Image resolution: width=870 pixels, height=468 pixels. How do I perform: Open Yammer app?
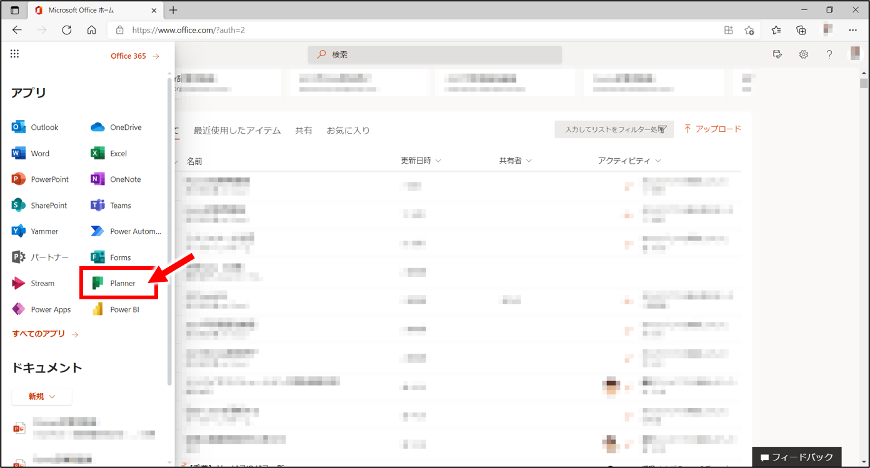point(35,231)
